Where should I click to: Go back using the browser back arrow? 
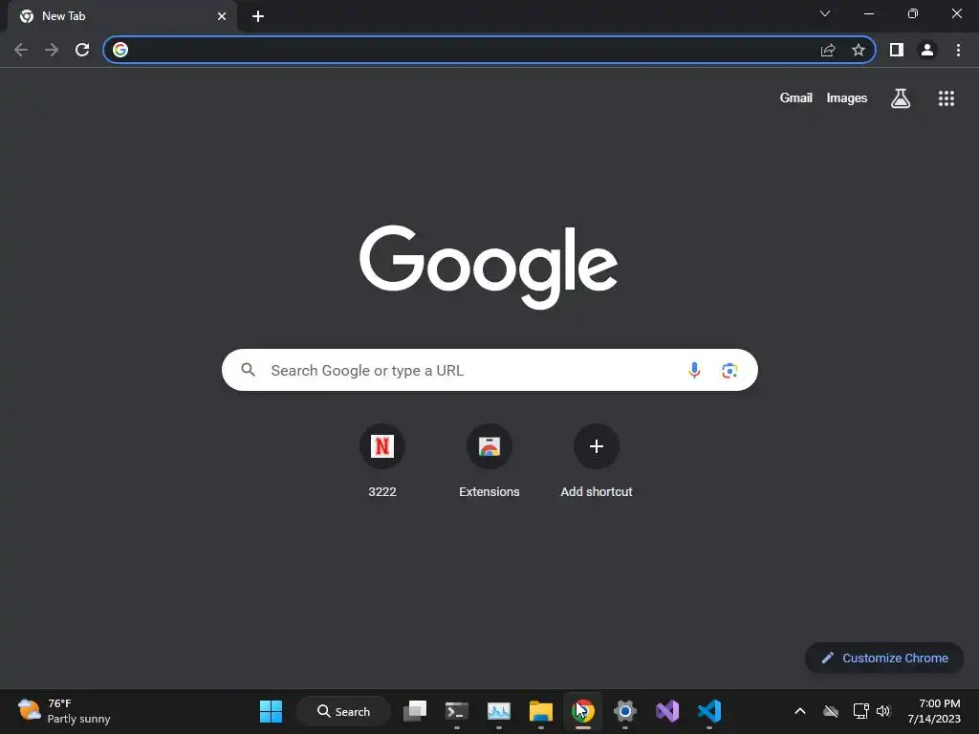(x=21, y=50)
